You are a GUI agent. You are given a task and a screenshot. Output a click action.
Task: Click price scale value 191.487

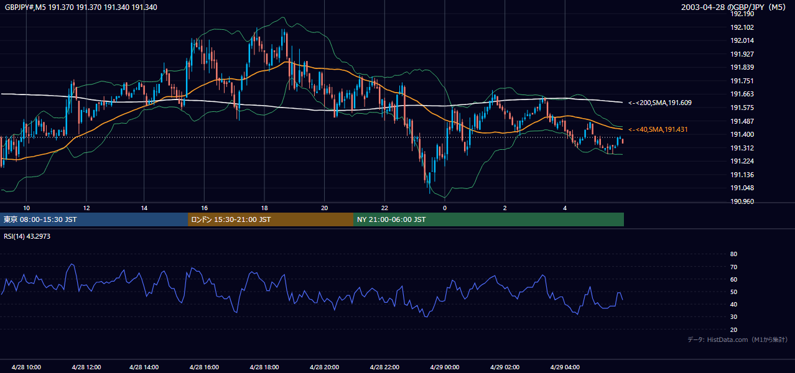(x=742, y=121)
